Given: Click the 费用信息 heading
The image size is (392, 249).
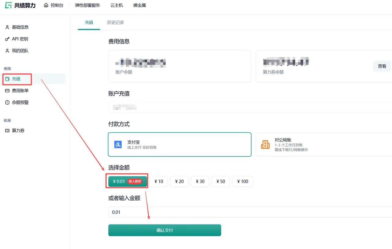Looking at the screenshot, I should point(119,41).
